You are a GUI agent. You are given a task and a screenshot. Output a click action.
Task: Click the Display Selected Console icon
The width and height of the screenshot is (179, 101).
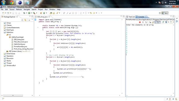point(166,22)
